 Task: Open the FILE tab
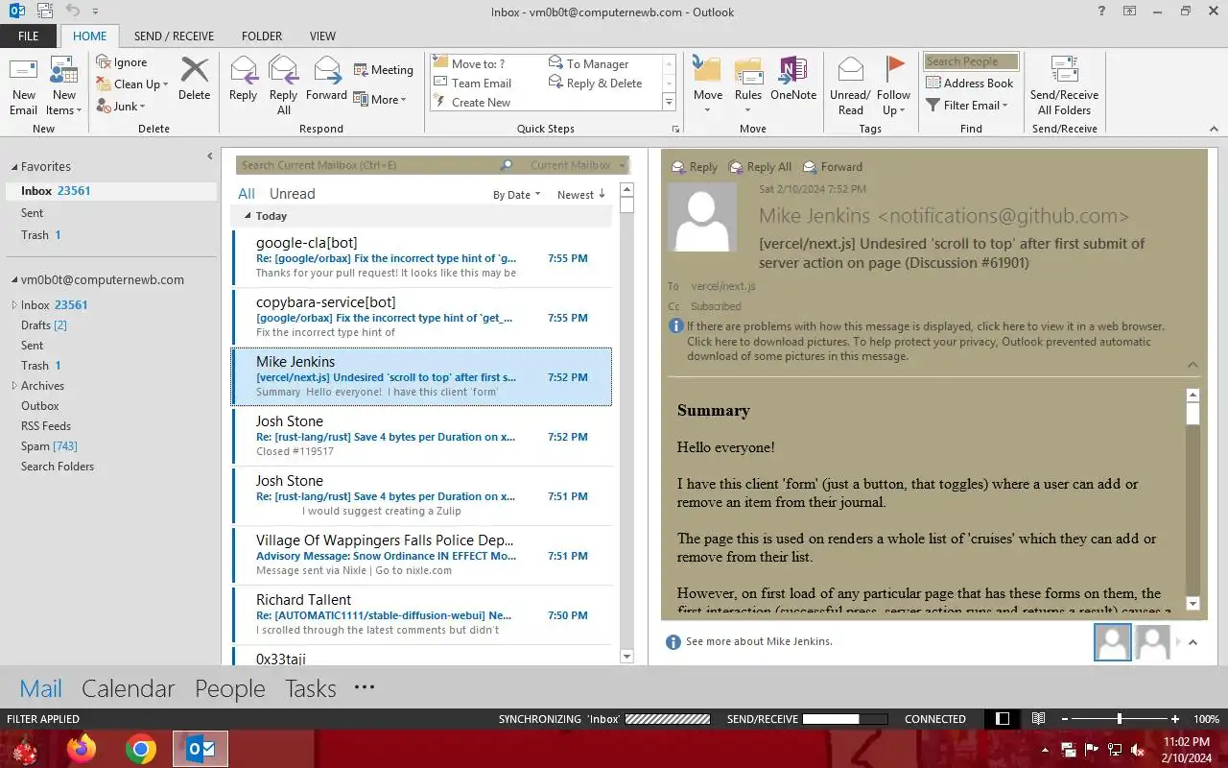click(28, 36)
